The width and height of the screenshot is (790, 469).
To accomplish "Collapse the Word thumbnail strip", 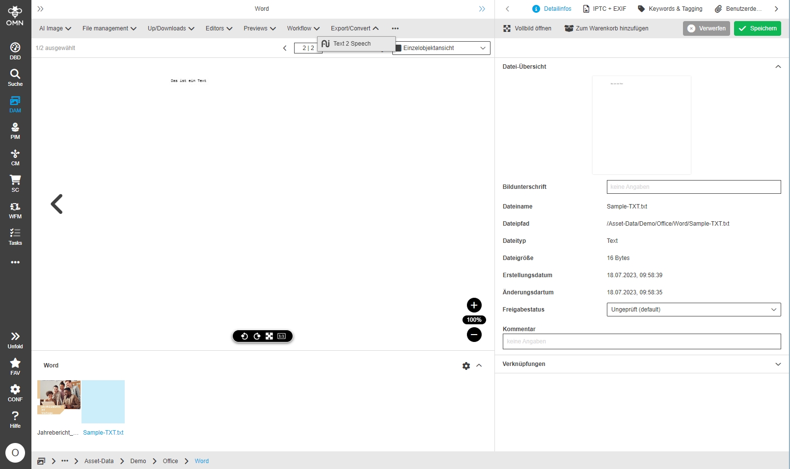I will coord(479,365).
